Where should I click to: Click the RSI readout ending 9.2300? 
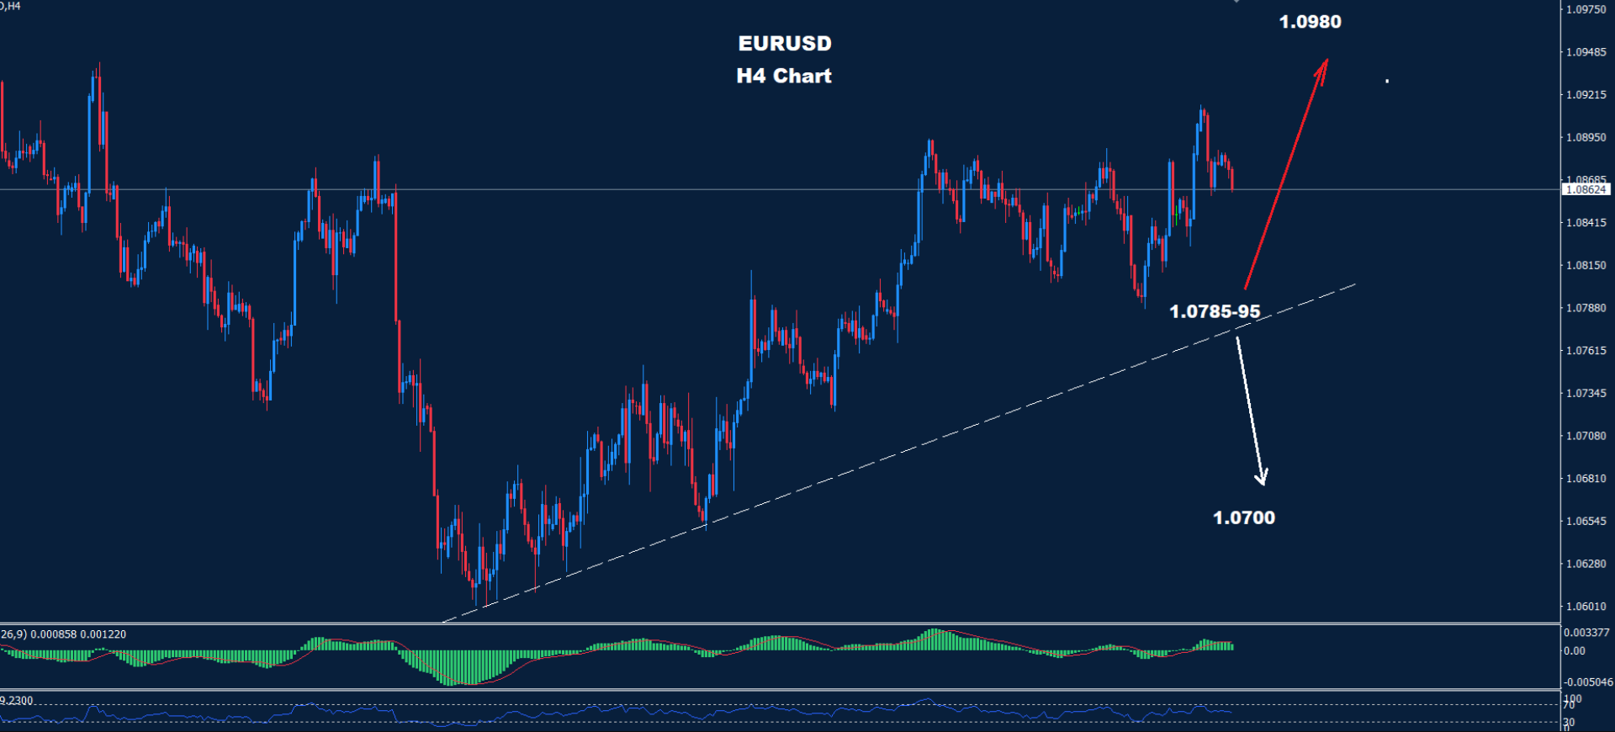[17, 701]
